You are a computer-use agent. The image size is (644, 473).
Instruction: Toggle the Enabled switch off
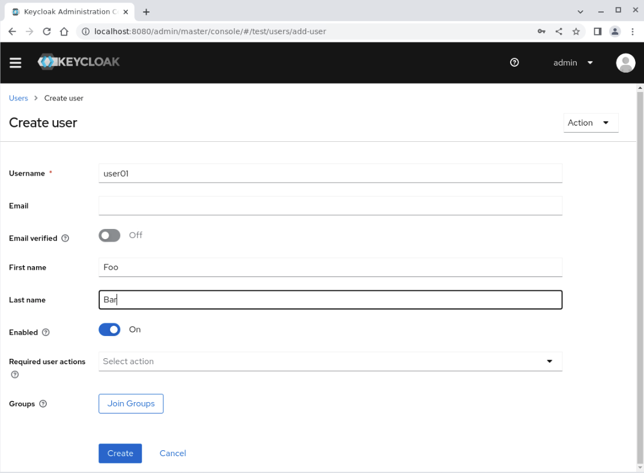coord(109,329)
